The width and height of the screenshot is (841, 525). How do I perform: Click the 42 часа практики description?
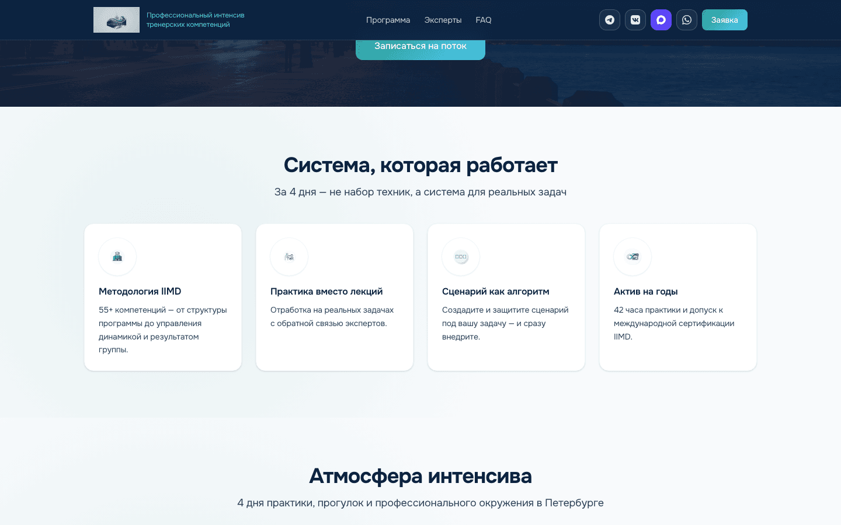click(x=674, y=323)
